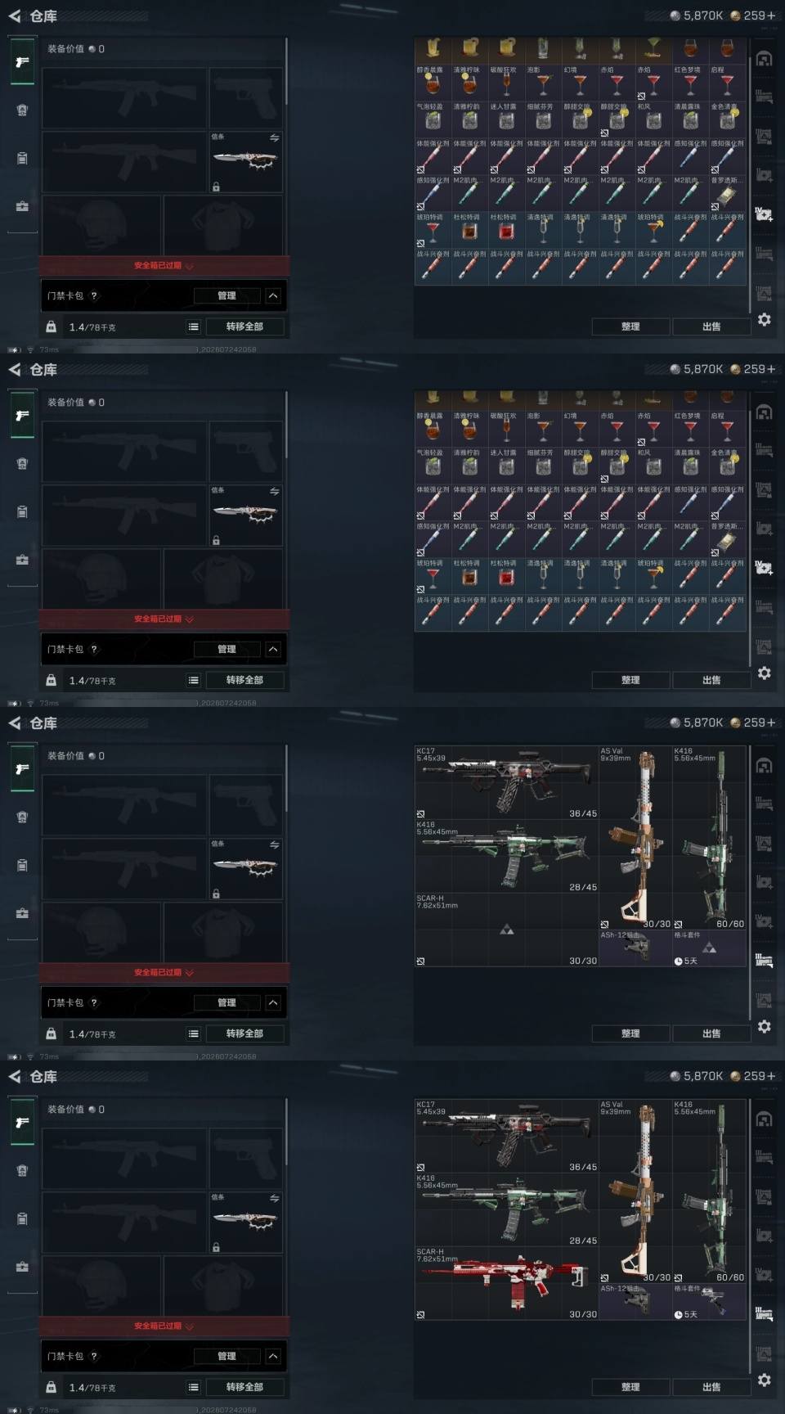This screenshot has width=785, height=1414.
Task: Click 转移全部 transfer all button in top screenshot
Action: pos(244,326)
